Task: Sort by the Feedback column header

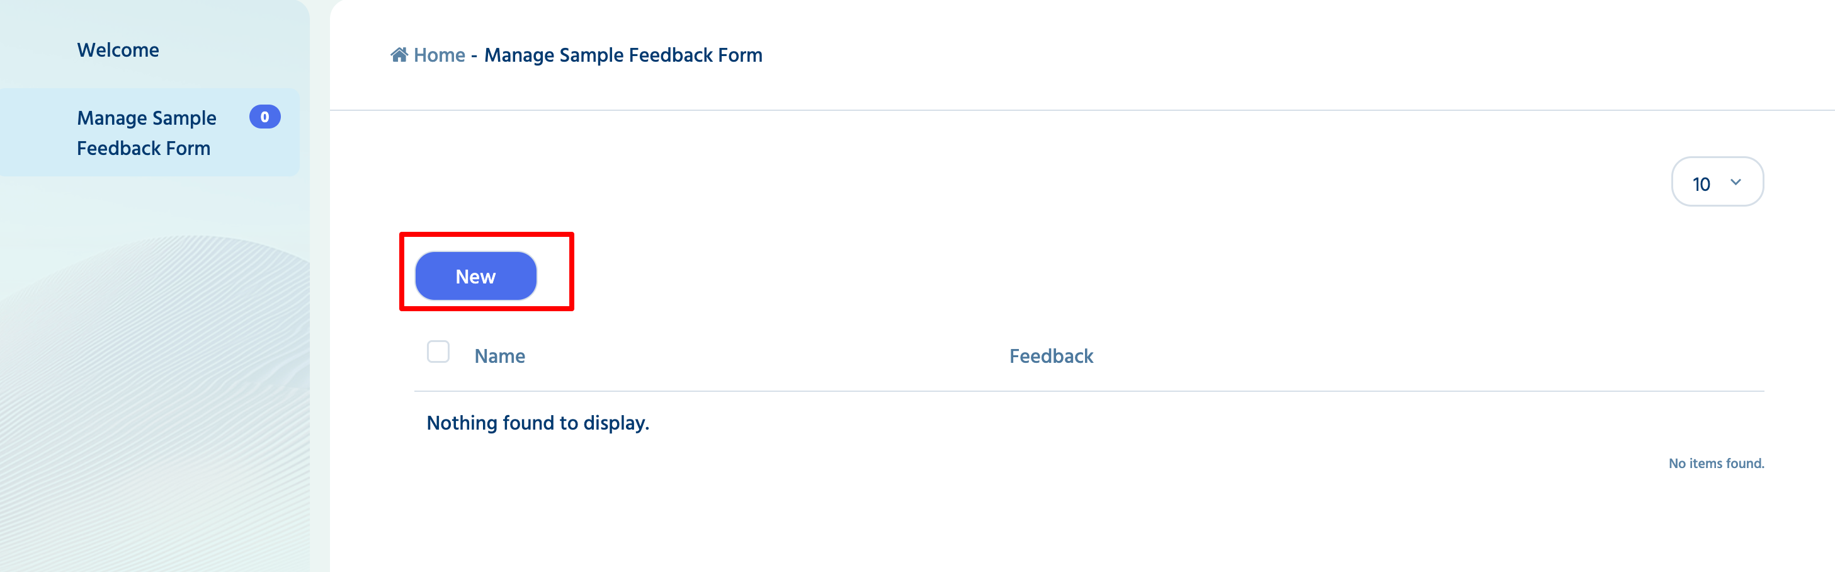Action: (x=1051, y=355)
